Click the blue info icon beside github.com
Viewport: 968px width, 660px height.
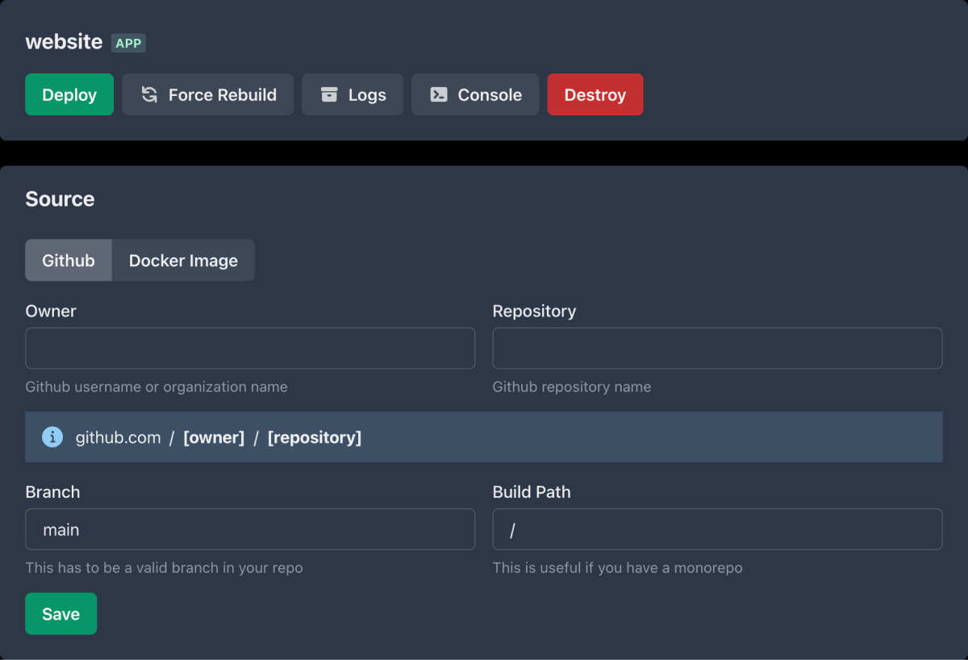(x=52, y=437)
